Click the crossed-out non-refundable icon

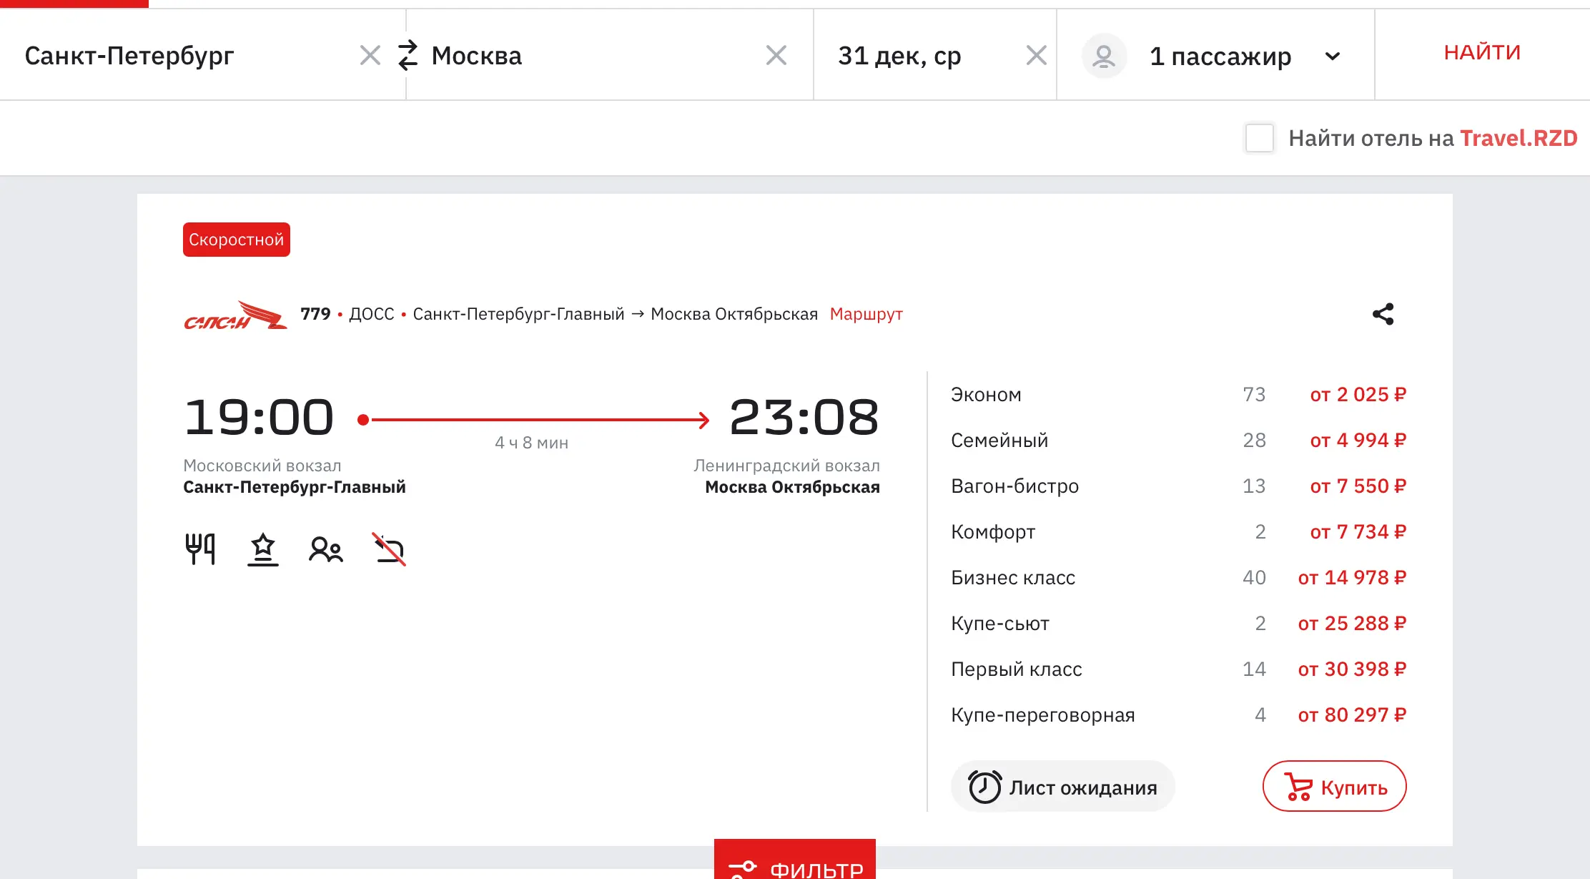point(390,549)
